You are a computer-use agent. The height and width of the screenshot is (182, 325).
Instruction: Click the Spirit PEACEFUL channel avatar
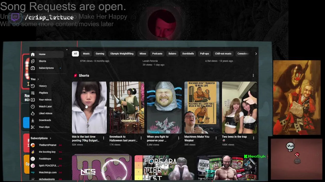[33, 166]
